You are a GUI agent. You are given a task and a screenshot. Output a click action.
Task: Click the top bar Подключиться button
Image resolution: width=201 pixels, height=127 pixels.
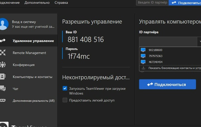tap(185, 3)
